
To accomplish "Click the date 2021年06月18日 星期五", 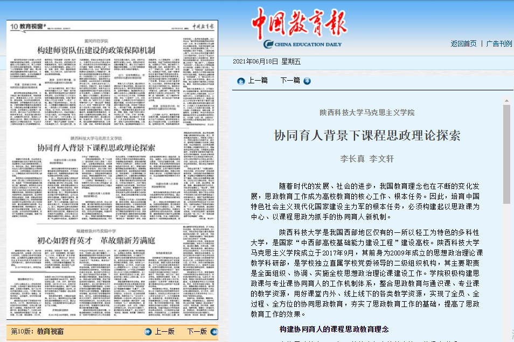I will click(x=267, y=61).
